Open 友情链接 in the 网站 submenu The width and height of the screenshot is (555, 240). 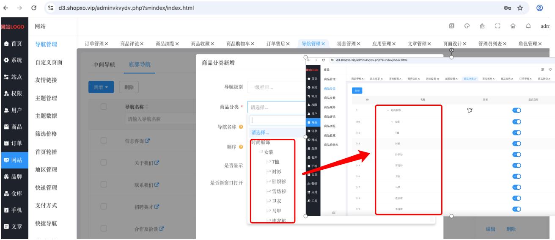click(x=46, y=80)
